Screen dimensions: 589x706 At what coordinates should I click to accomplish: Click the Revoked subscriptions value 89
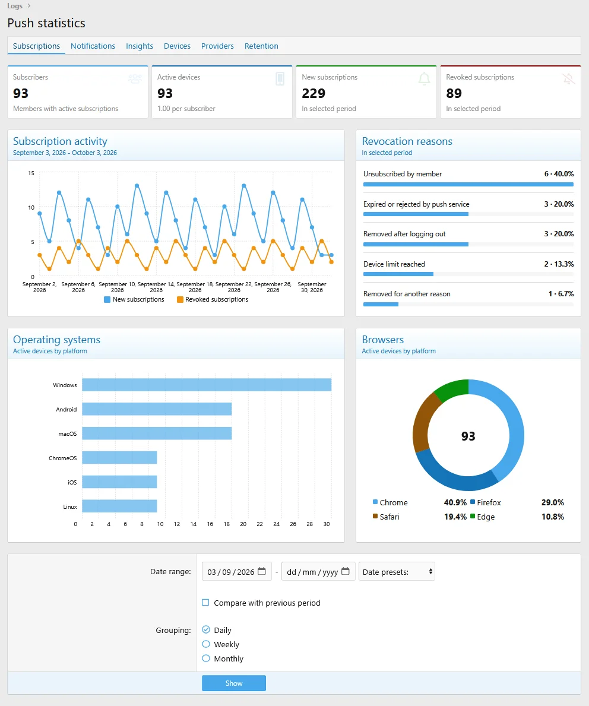click(454, 93)
